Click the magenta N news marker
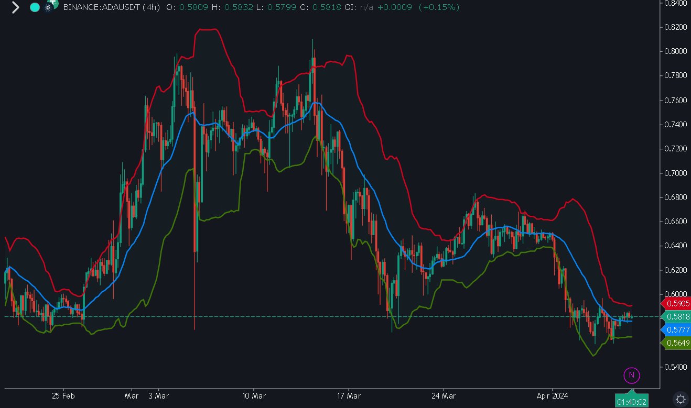The width and height of the screenshot is (691, 408). [x=631, y=374]
